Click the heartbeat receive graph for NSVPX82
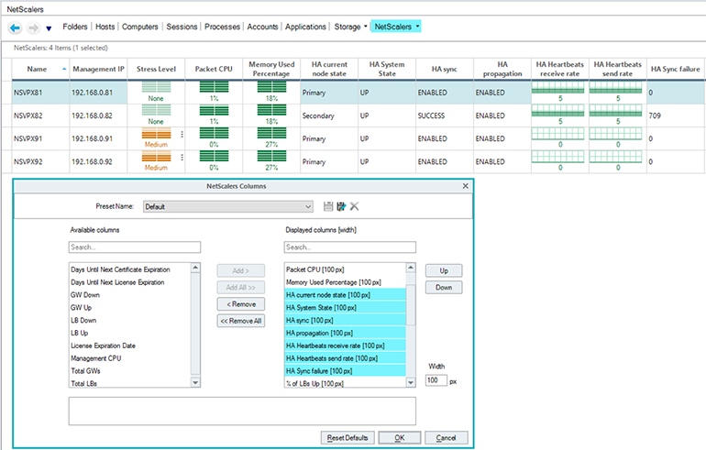The width and height of the screenshot is (706, 450). pyautogui.click(x=557, y=110)
